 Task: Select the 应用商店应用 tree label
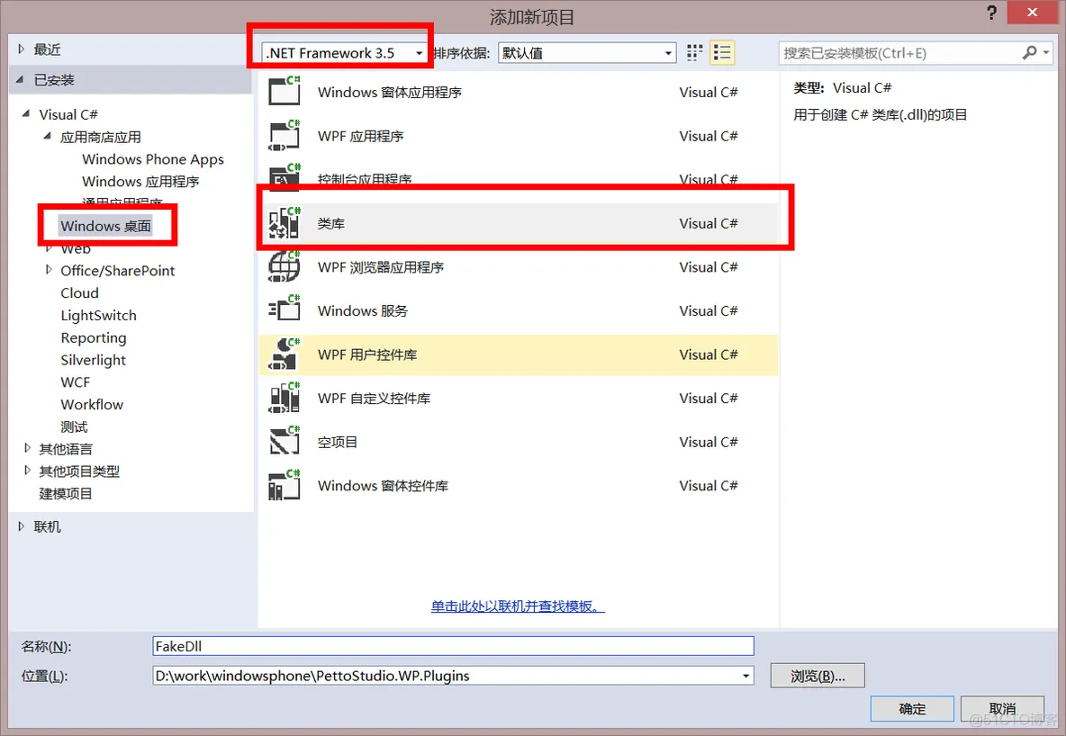(x=101, y=137)
